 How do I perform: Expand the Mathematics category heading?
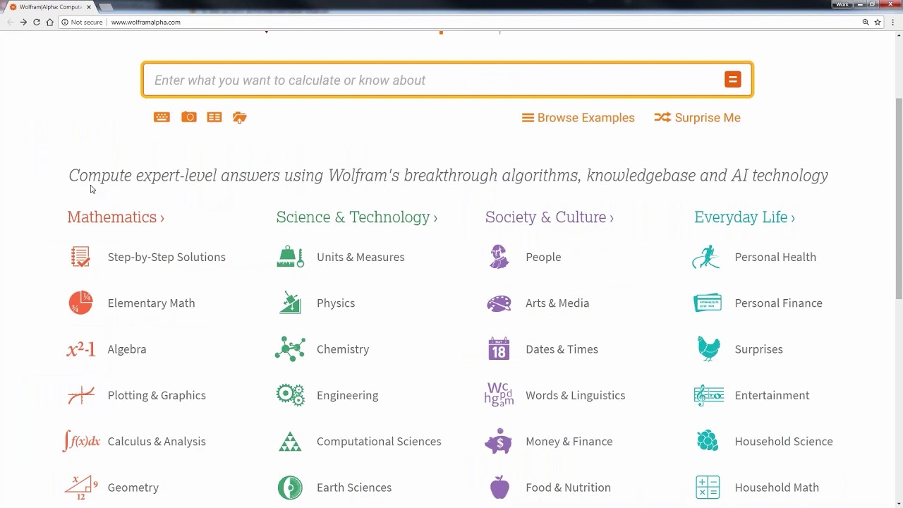(x=116, y=217)
